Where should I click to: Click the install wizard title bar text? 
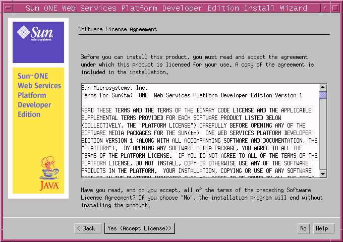[166, 8]
